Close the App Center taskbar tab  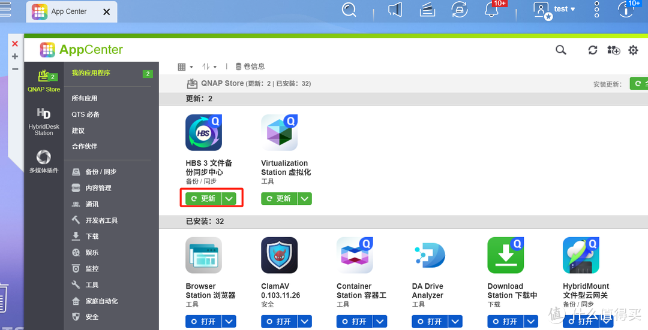pyautogui.click(x=106, y=12)
